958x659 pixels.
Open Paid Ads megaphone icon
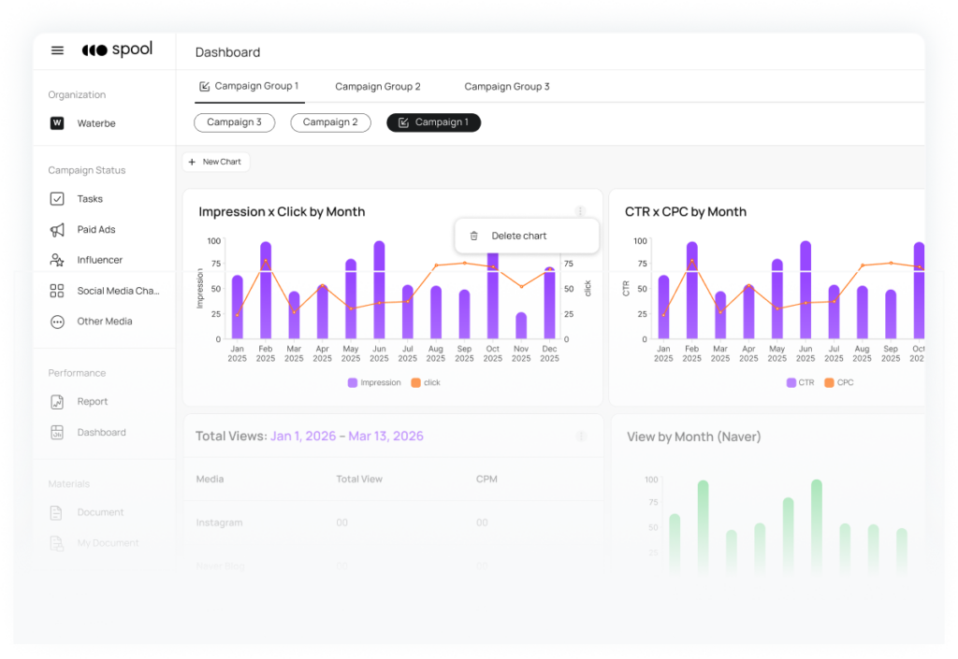click(57, 229)
